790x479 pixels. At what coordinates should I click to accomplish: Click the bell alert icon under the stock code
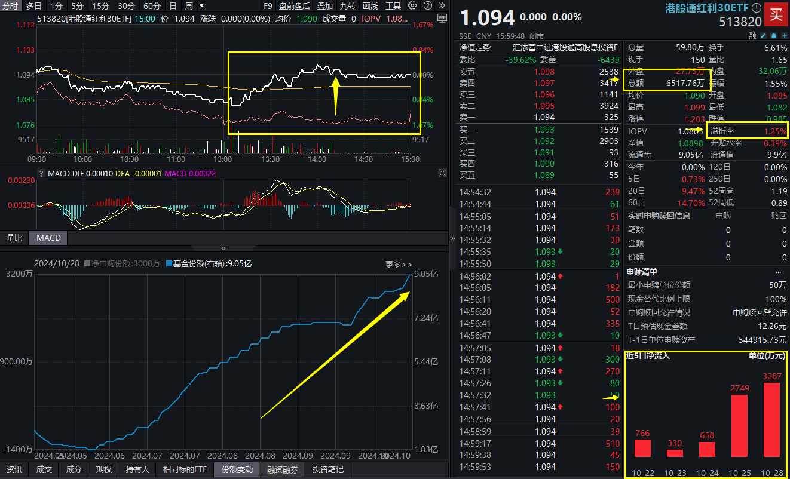pyautogui.click(x=773, y=36)
